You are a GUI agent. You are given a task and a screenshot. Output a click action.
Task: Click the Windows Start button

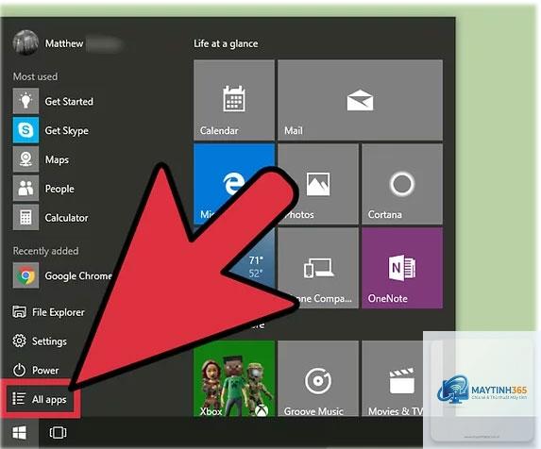pyautogui.click(x=19, y=432)
